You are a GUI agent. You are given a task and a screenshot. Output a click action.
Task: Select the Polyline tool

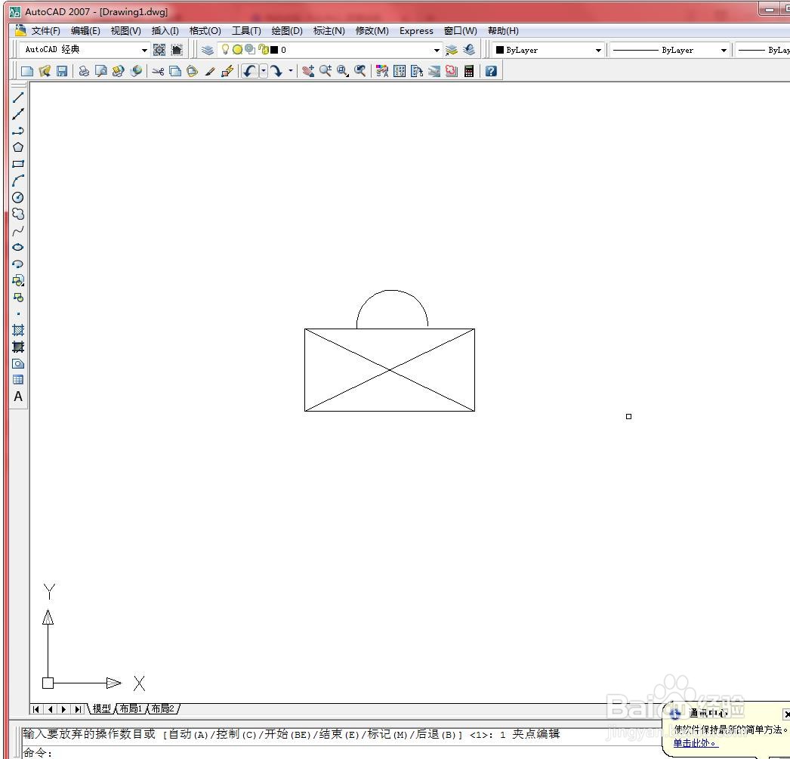[18, 131]
